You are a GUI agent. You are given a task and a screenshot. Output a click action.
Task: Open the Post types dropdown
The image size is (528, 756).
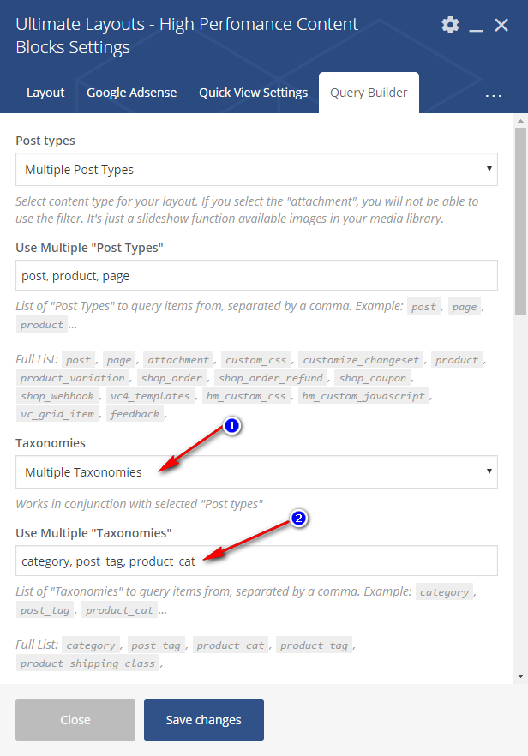256,169
